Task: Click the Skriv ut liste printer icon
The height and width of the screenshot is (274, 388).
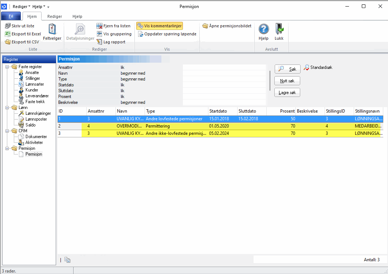Action: click(8, 26)
